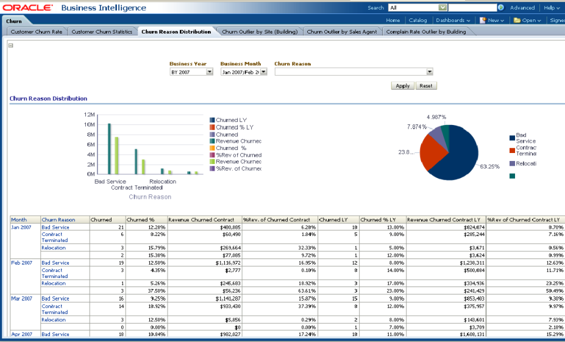Click the Churn Reason column header
Screen dimensions: 565x342
(59, 219)
